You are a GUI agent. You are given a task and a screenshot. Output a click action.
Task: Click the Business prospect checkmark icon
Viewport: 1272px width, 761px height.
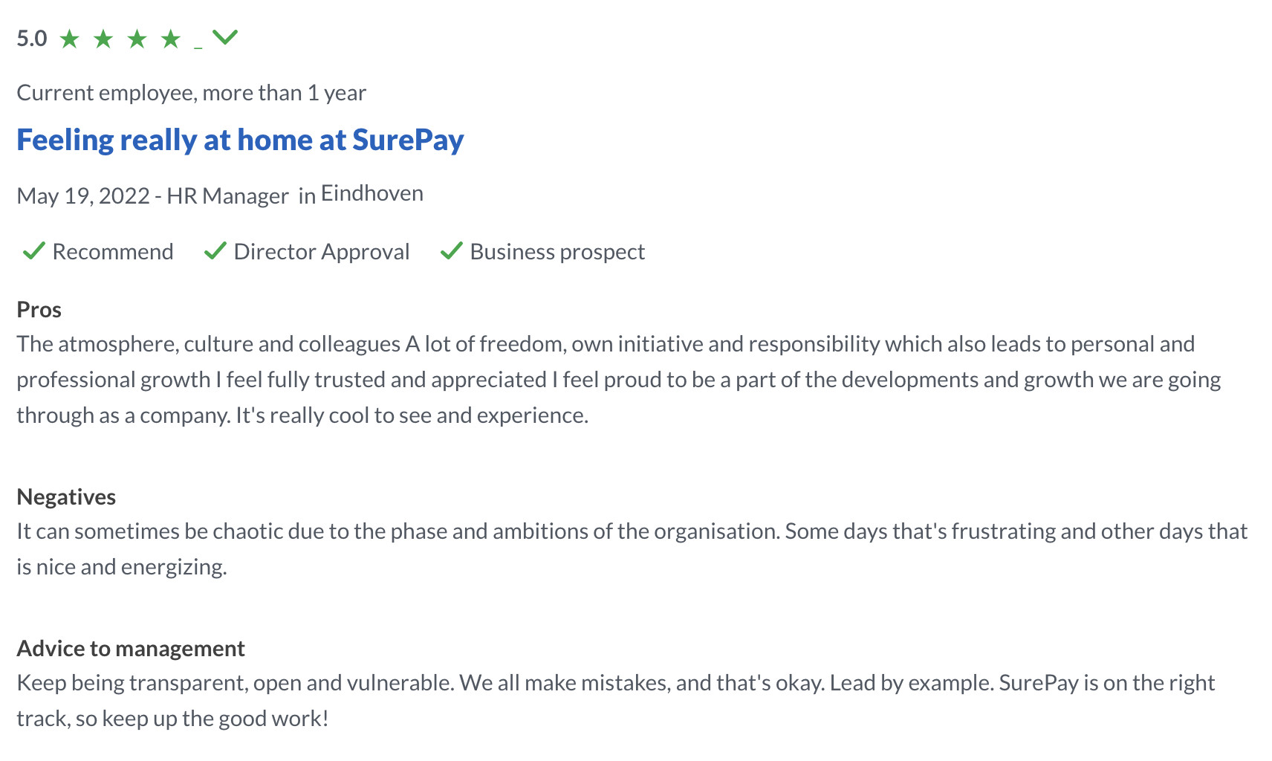pyautogui.click(x=451, y=251)
